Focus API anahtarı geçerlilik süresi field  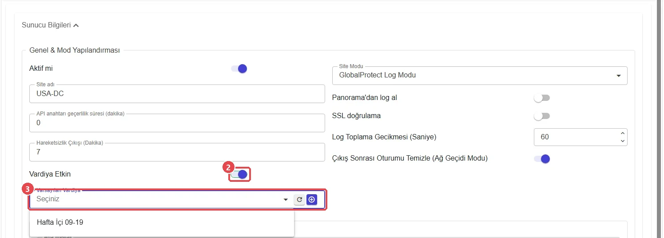coord(177,123)
